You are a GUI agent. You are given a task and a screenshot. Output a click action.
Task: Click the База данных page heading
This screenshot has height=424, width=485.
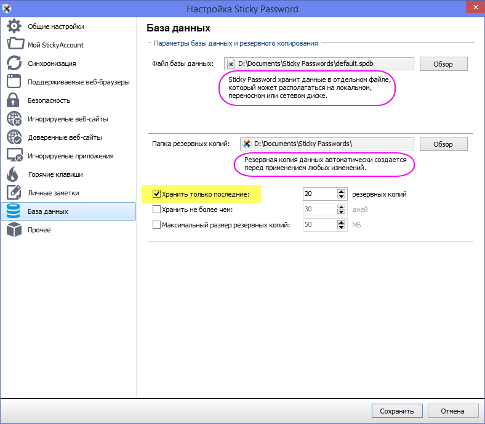(178, 28)
